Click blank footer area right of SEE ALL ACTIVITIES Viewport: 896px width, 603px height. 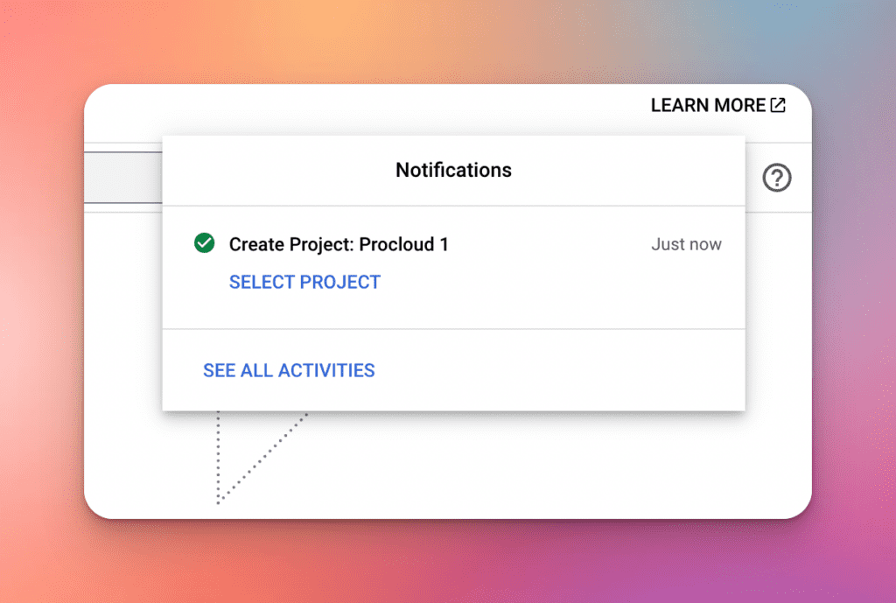[560, 370]
